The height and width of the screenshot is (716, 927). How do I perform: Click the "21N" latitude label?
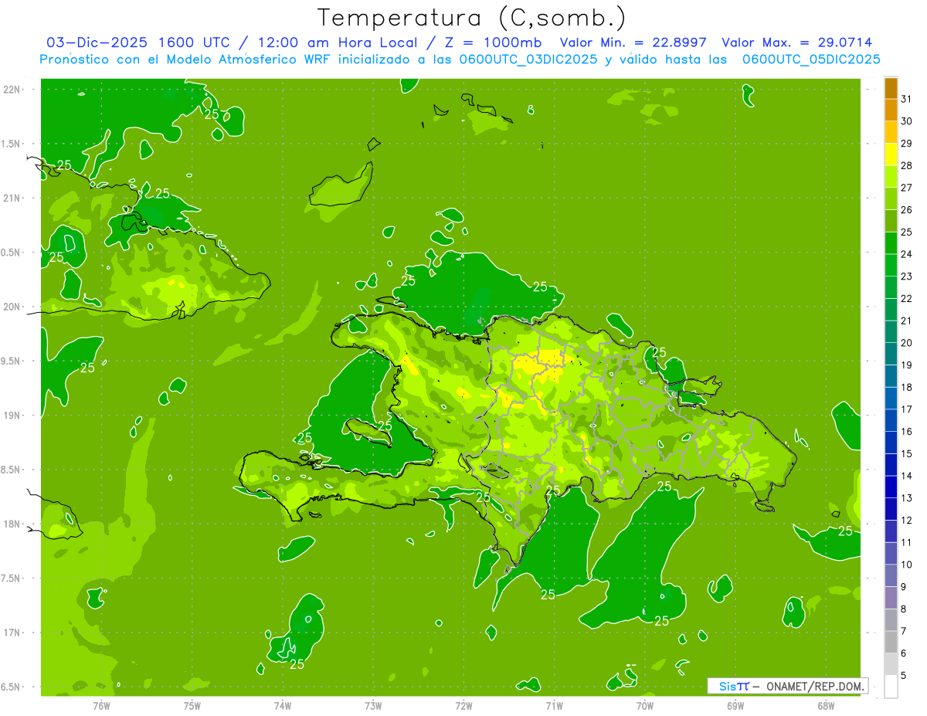point(13,198)
